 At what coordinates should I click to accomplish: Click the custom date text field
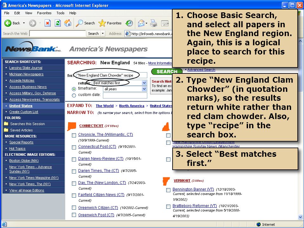click(x=125, y=95)
